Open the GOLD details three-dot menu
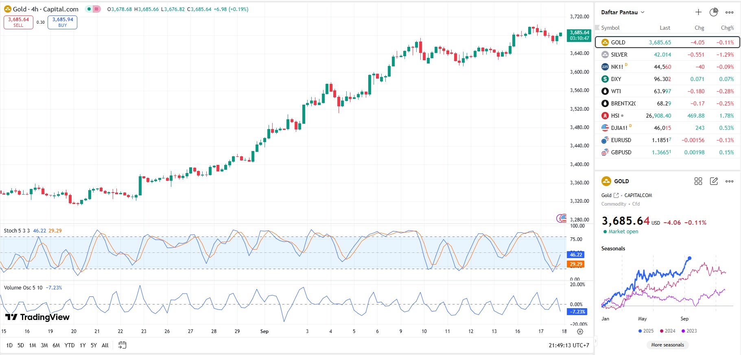The height and width of the screenshot is (355, 741). 729,181
